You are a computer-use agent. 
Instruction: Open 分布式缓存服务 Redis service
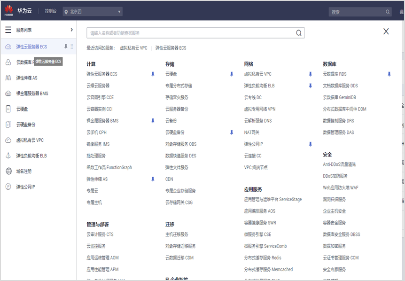tap(263, 258)
